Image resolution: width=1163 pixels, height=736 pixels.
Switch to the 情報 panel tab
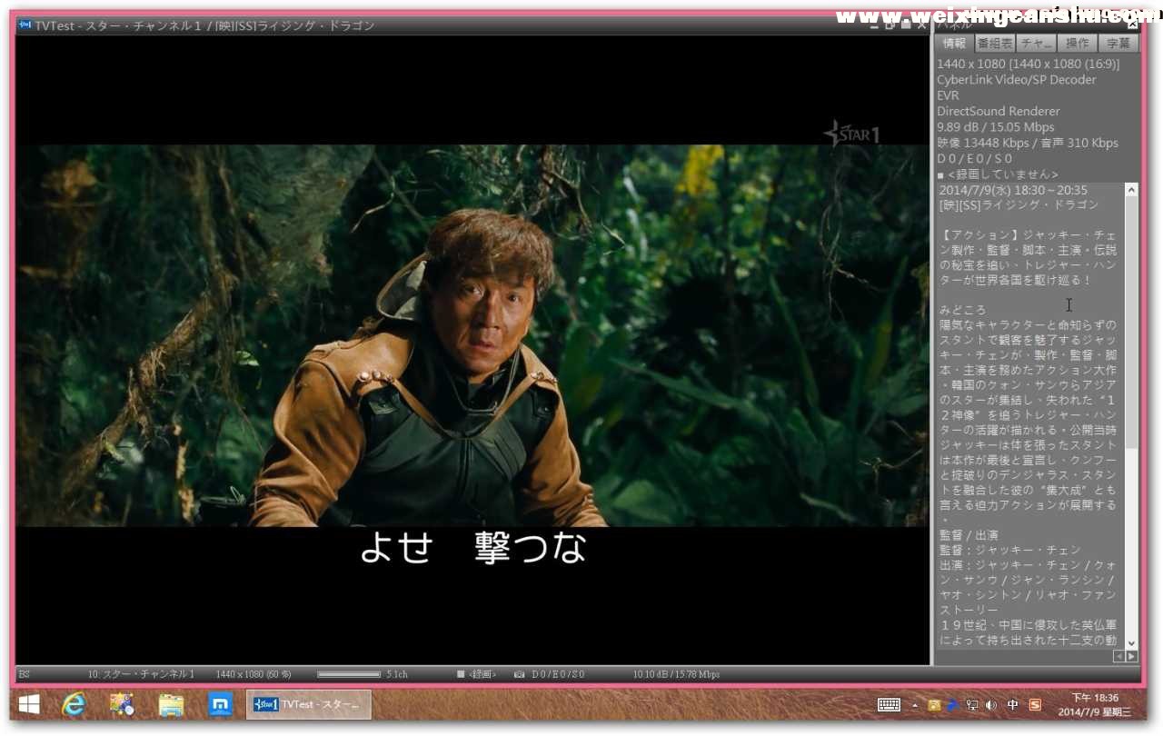point(954,43)
